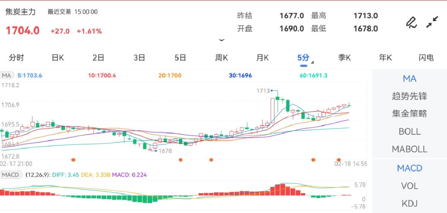
Task: Choose MACD in sub-indicator panel
Action: (409, 168)
